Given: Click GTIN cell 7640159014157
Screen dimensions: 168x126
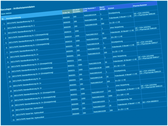Looking at the screenshot, I should point(97,92).
